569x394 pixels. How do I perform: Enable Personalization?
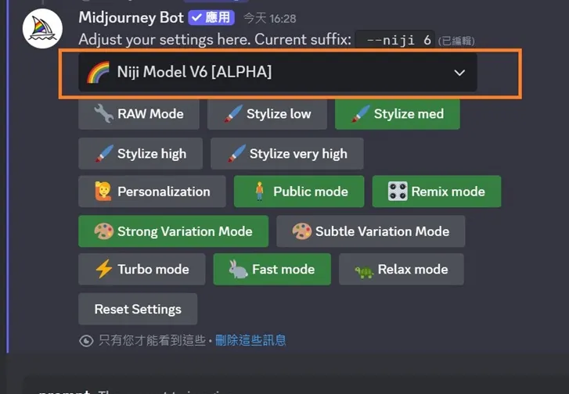click(152, 192)
